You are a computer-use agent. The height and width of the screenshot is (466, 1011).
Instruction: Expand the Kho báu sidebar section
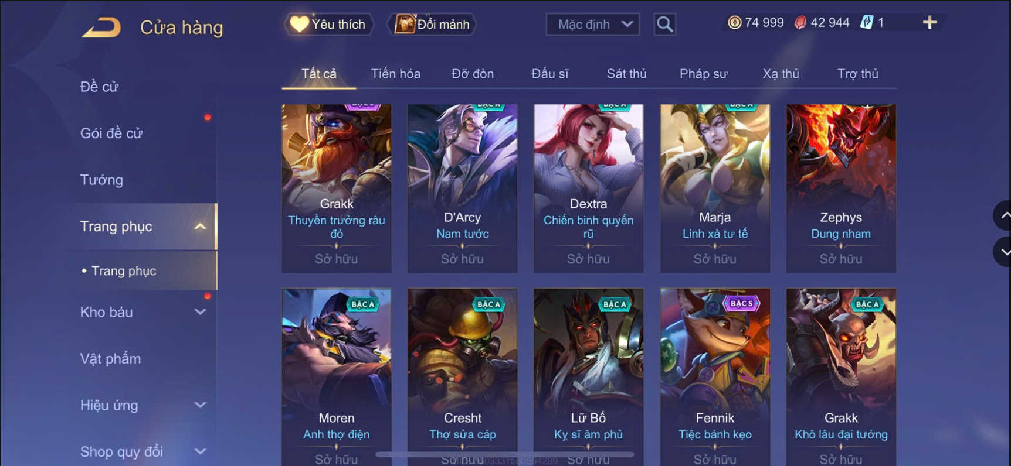pyautogui.click(x=200, y=312)
